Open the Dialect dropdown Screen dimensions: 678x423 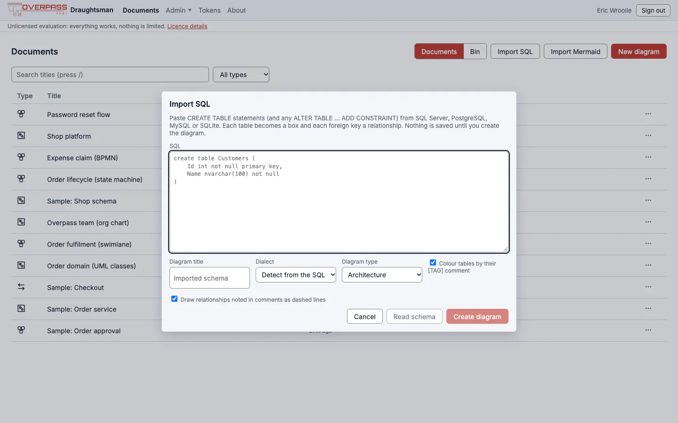pyautogui.click(x=296, y=275)
